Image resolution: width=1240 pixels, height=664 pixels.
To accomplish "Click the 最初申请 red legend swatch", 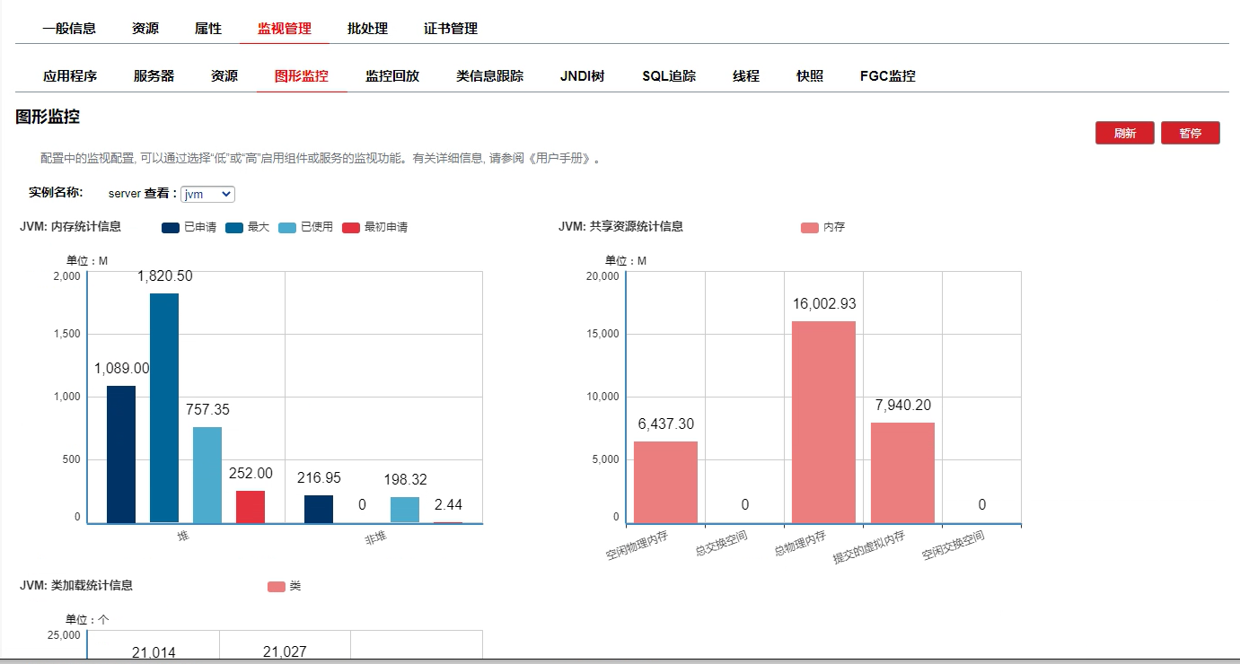I will [351, 228].
